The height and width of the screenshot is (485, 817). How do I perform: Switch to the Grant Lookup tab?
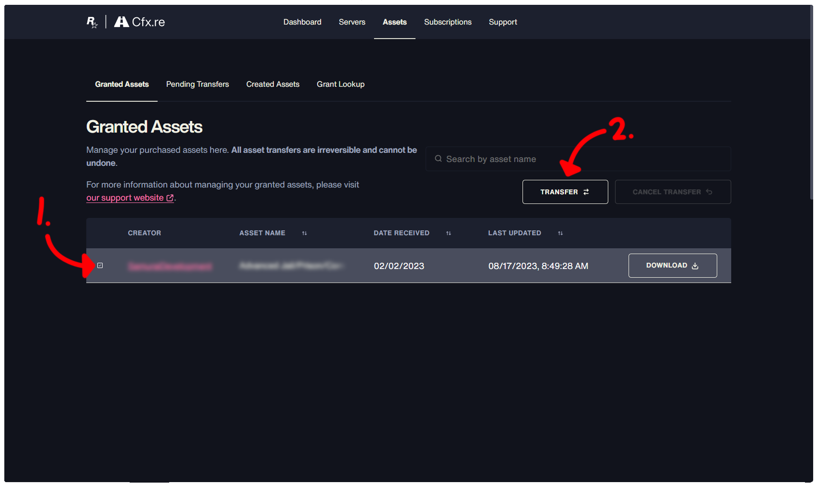click(x=341, y=84)
